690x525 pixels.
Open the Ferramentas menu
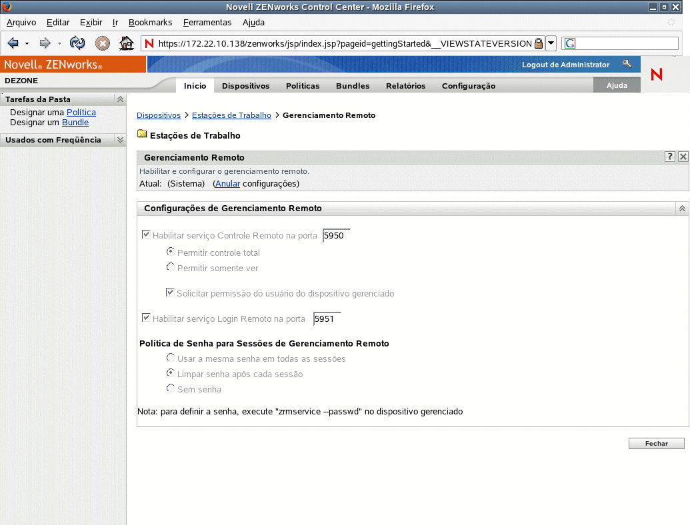point(207,23)
